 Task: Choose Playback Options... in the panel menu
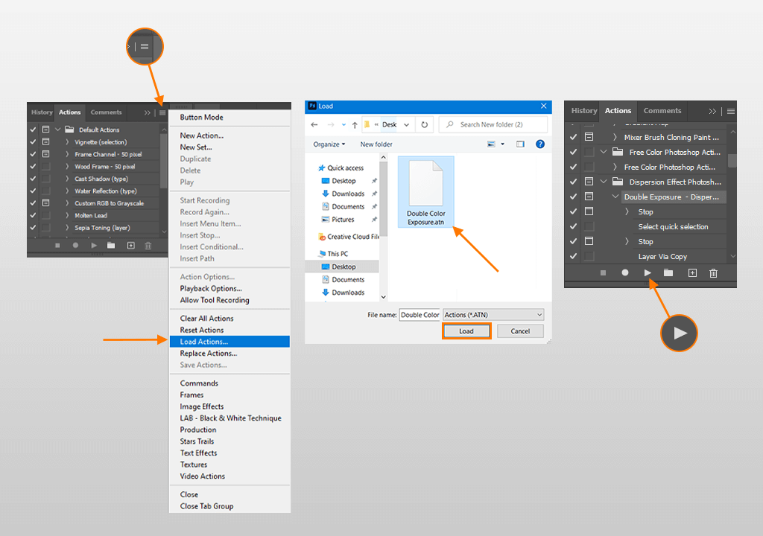coord(229,288)
